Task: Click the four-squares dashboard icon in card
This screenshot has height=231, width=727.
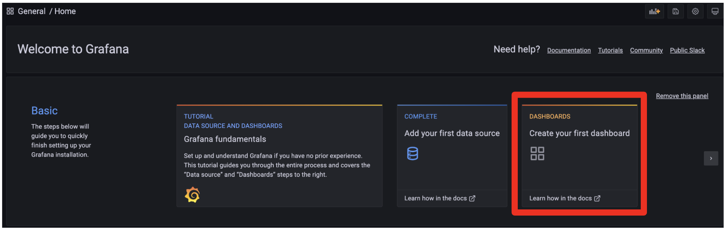Action: [x=537, y=154]
